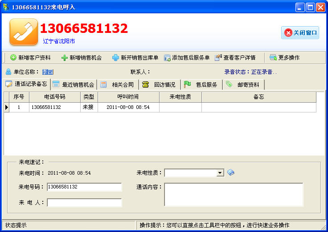Click the 通话内容 text area
328x232 pixels.
pyautogui.click(x=234, y=195)
